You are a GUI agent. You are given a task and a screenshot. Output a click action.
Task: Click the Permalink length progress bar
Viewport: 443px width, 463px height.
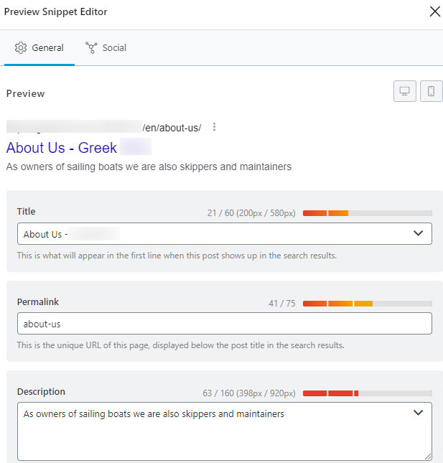pos(368,304)
